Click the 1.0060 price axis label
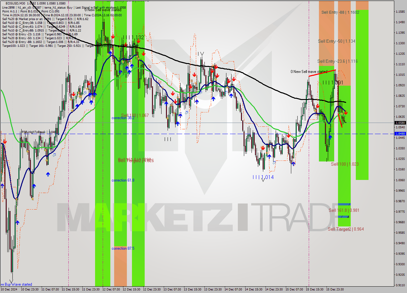 point(400,180)
